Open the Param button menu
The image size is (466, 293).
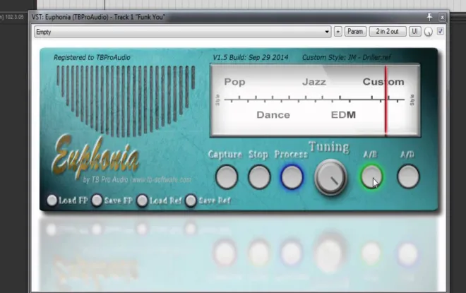(355, 32)
